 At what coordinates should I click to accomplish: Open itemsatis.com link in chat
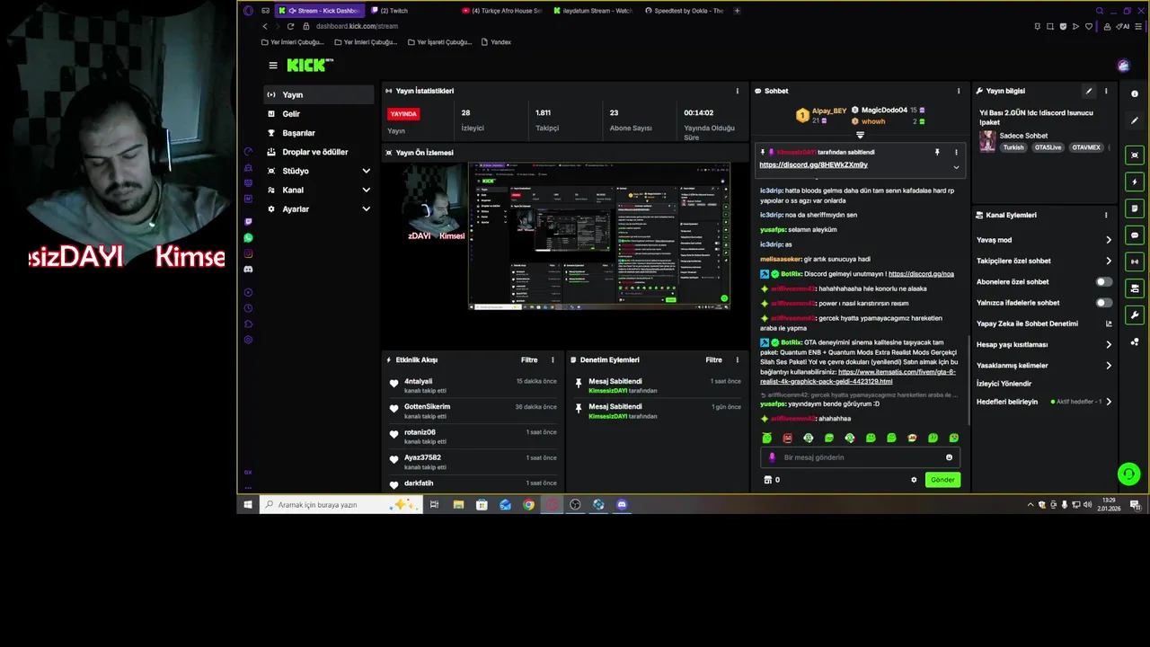(x=858, y=377)
